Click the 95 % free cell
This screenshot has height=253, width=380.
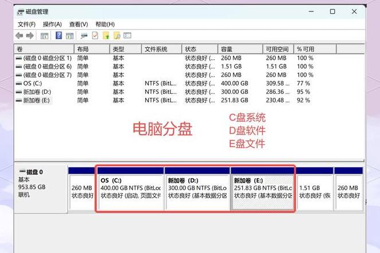tap(304, 92)
